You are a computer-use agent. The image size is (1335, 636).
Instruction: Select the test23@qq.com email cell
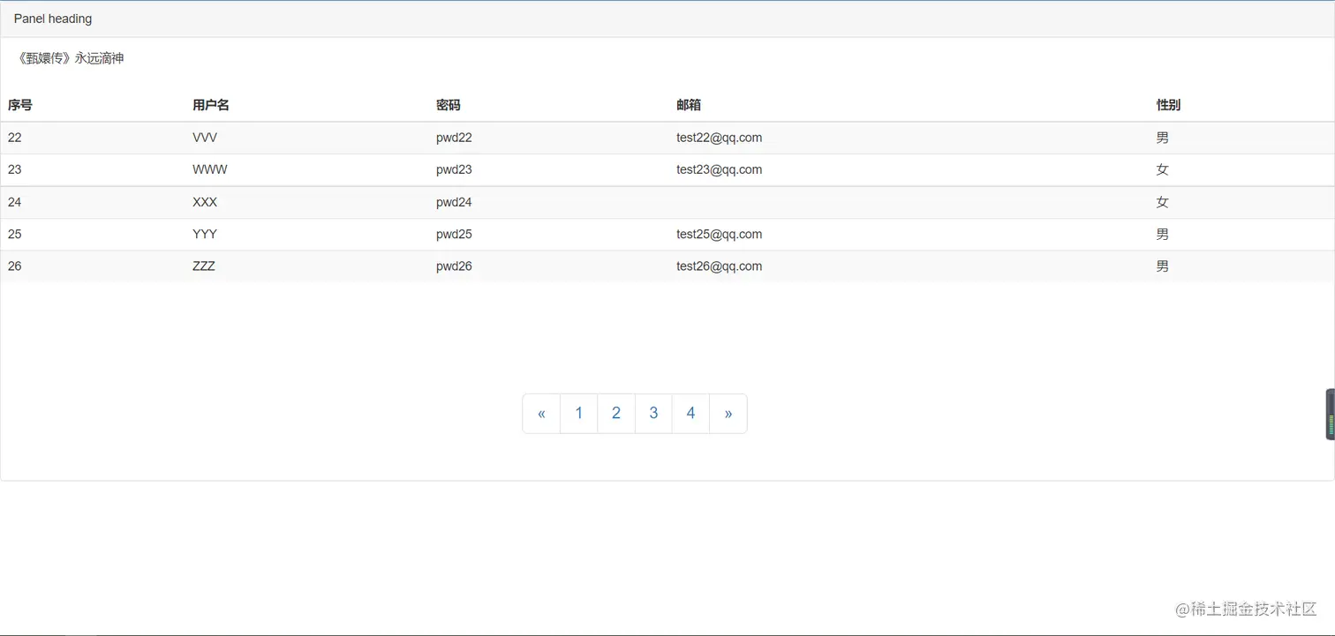coord(720,169)
